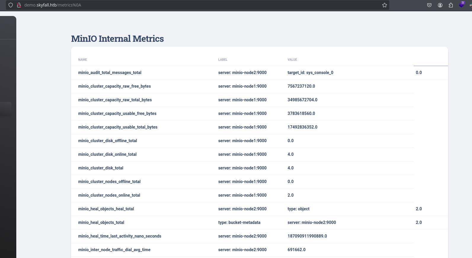Open the Firefox account icon

tap(440, 5)
